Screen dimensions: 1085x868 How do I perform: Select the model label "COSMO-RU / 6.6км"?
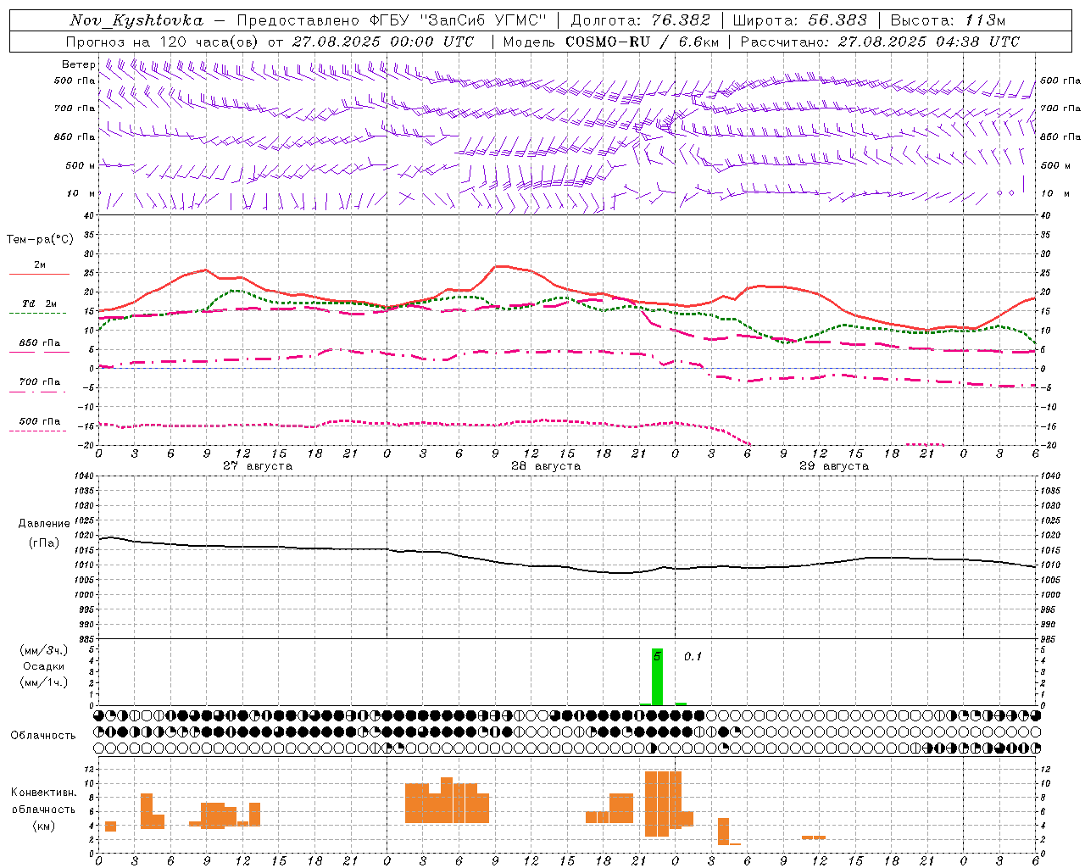(643, 42)
